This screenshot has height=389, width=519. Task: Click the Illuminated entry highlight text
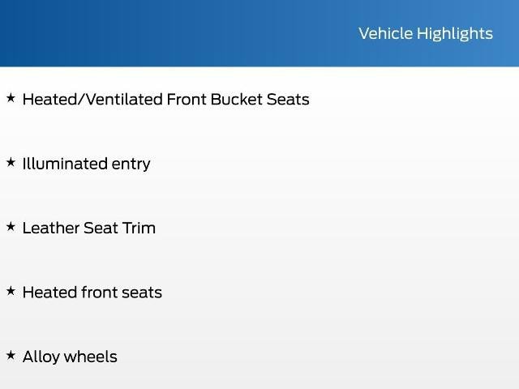pyautogui.click(x=87, y=165)
